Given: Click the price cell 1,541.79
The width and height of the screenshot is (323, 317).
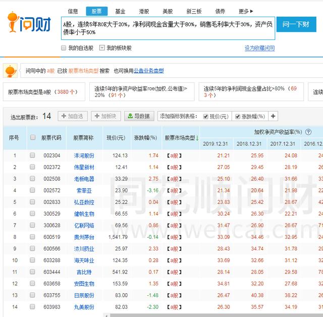Looking at the screenshot, I should [x=118, y=237].
